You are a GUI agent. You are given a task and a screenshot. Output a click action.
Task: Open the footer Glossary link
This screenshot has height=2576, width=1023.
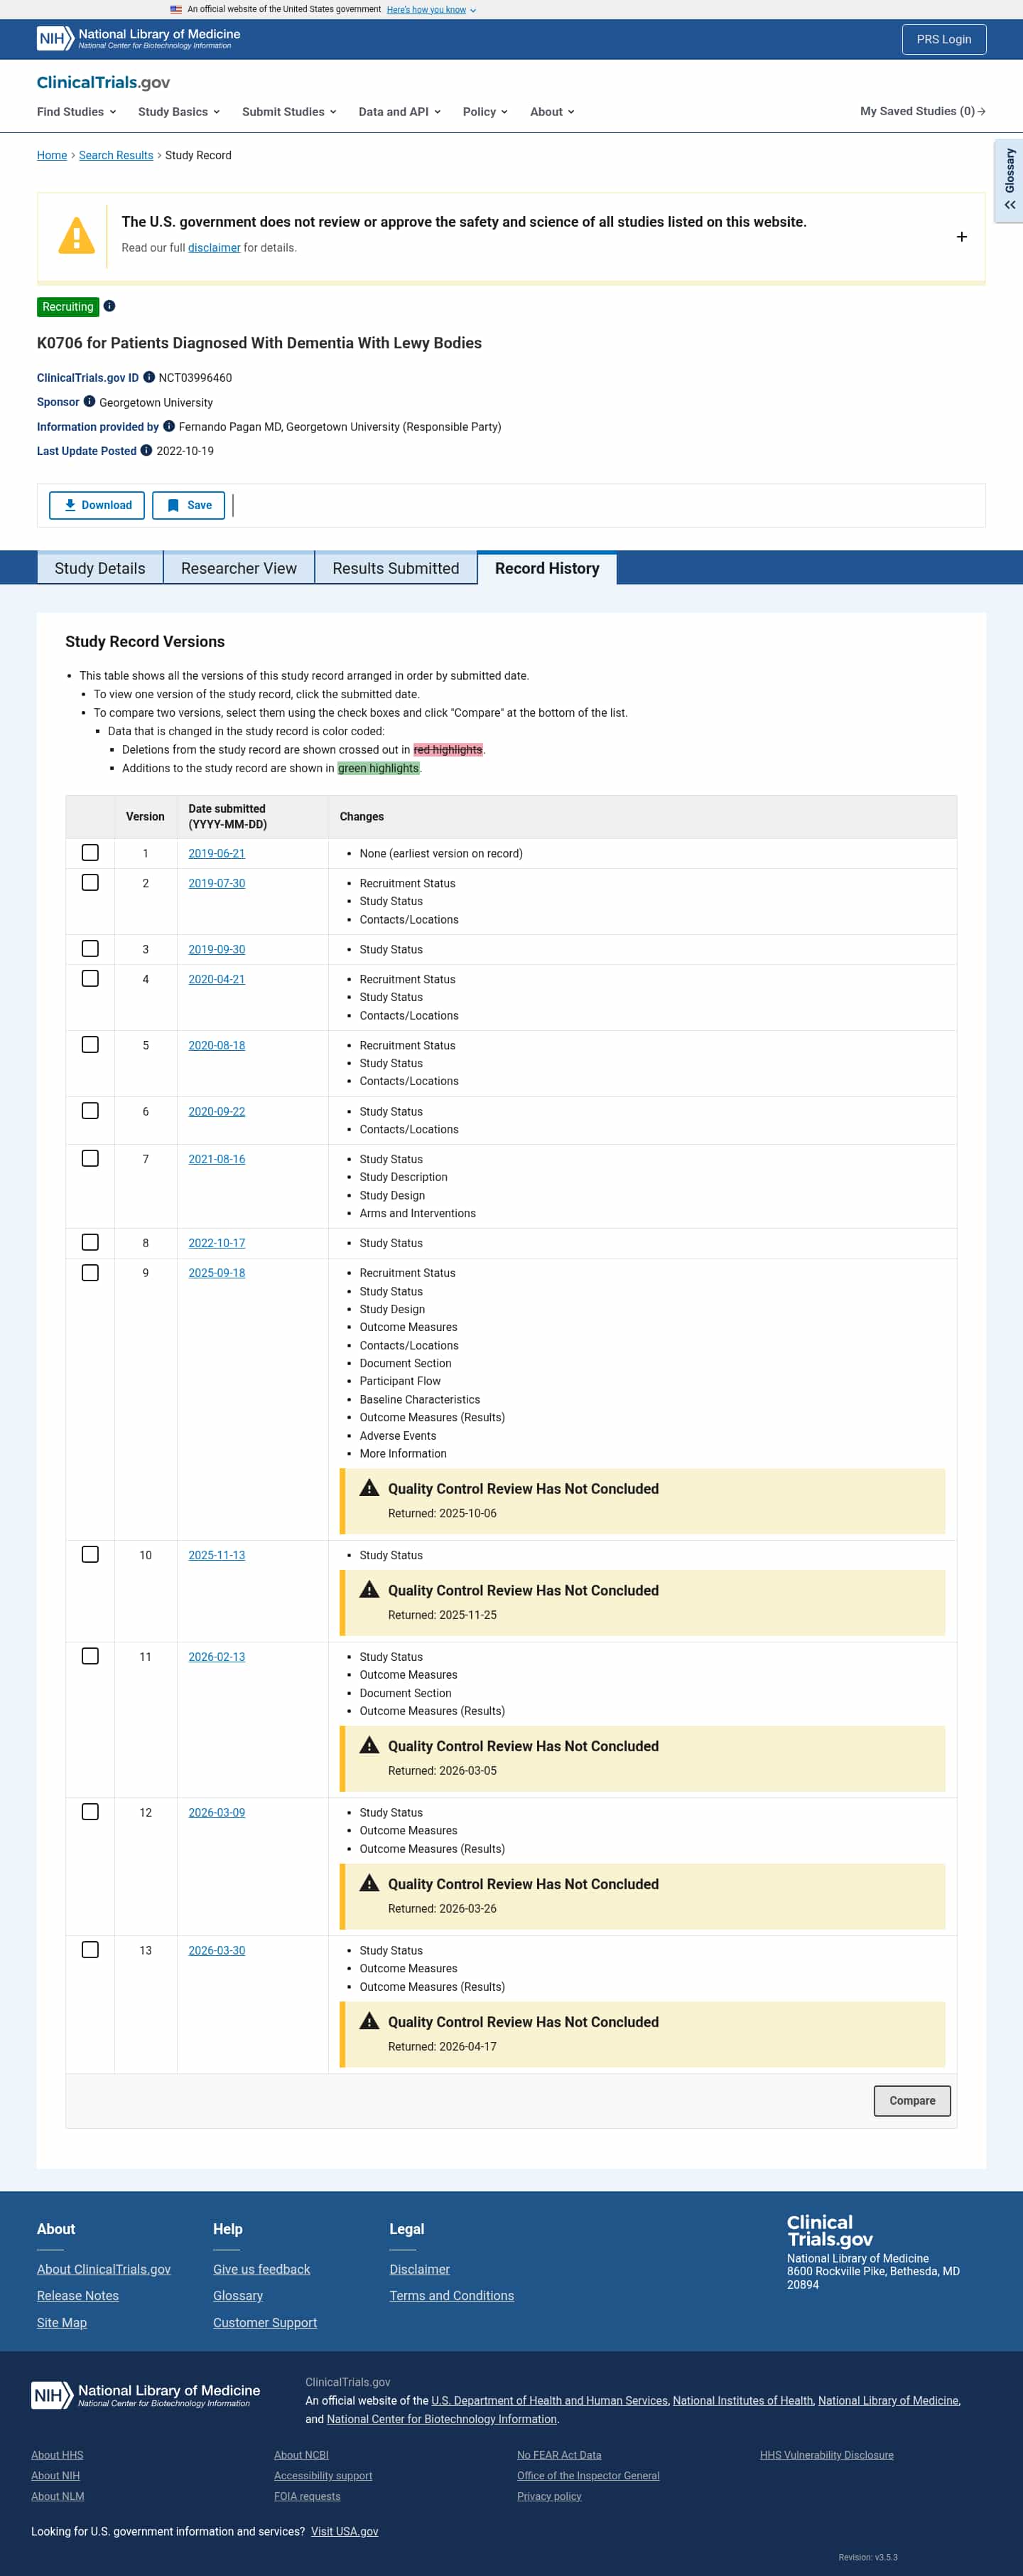[x=238, y=2296]
